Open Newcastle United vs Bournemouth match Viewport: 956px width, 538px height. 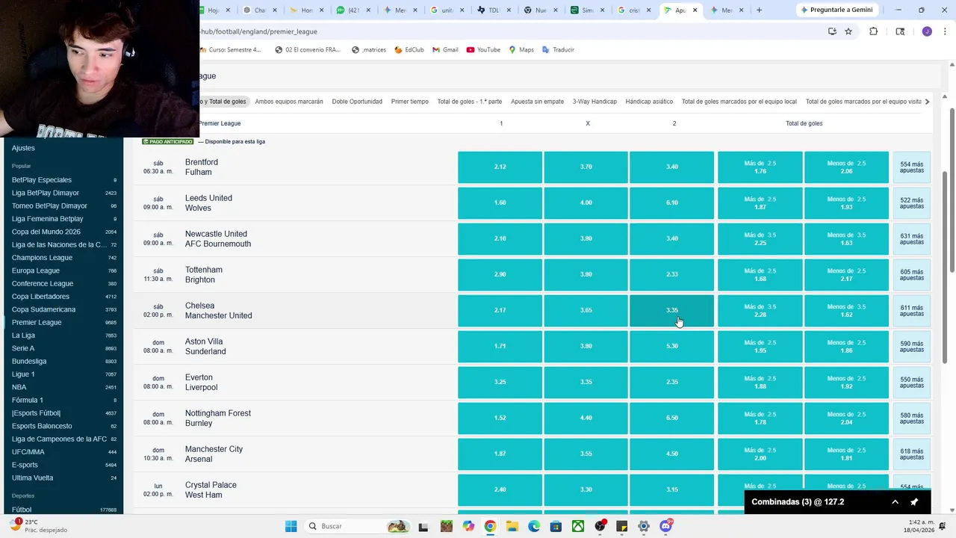click(218, 238)
